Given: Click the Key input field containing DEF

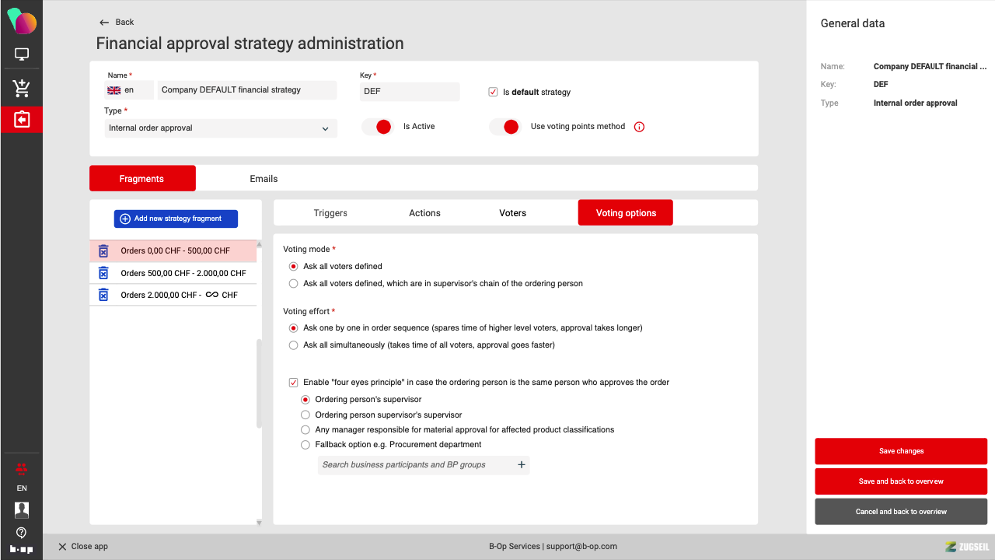Looking at the screenshot, I should [x=410, y=91].
